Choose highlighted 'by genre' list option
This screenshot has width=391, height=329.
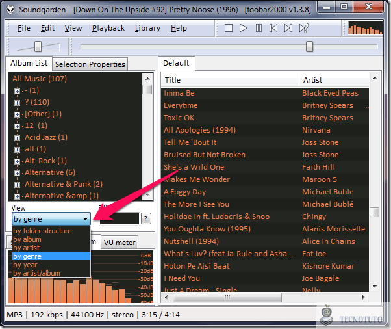(x=51, y=256)
